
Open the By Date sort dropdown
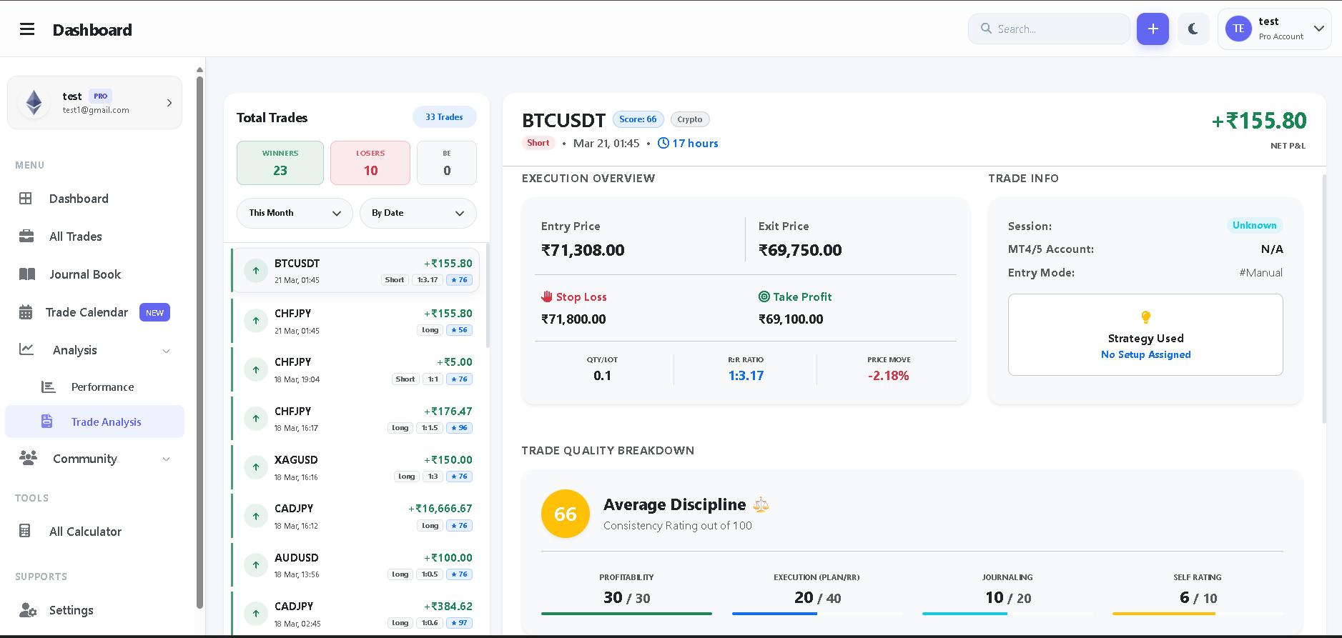(418, 213)
